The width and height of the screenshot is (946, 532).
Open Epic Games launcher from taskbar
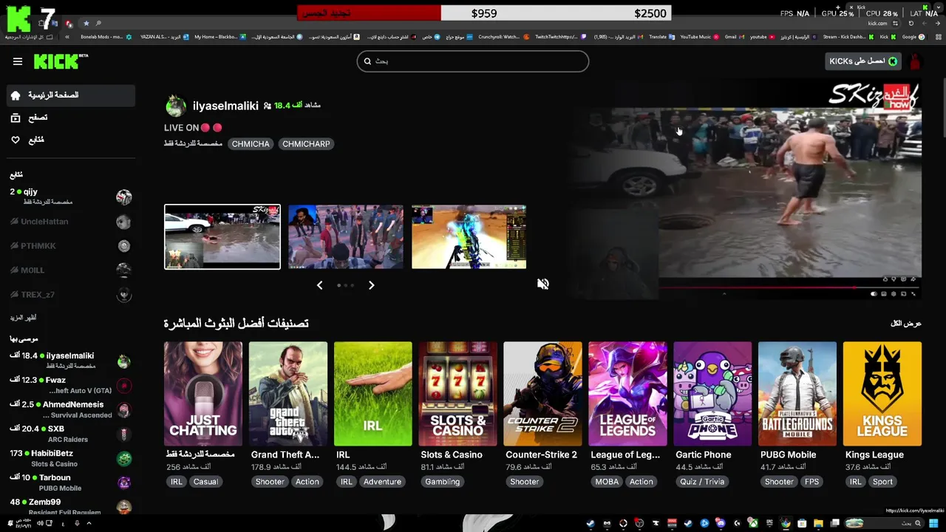769,523
